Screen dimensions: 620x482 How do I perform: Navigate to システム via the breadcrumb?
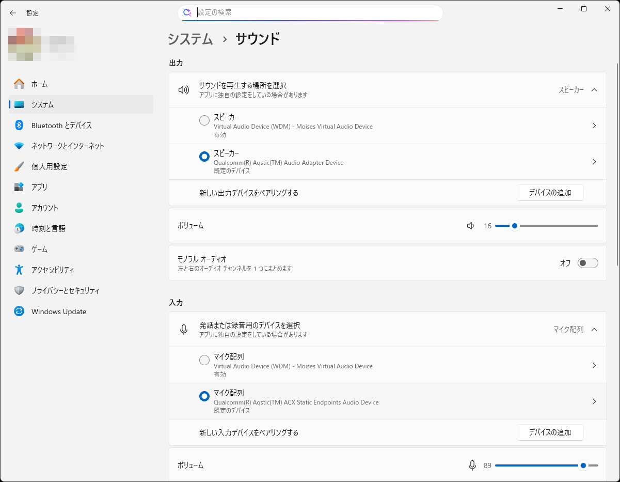[191, 39]
